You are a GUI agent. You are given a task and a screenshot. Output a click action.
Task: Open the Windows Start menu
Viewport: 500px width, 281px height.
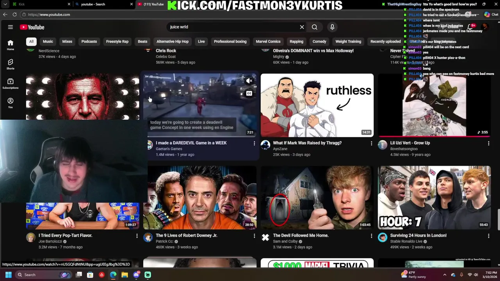point(8,275)
